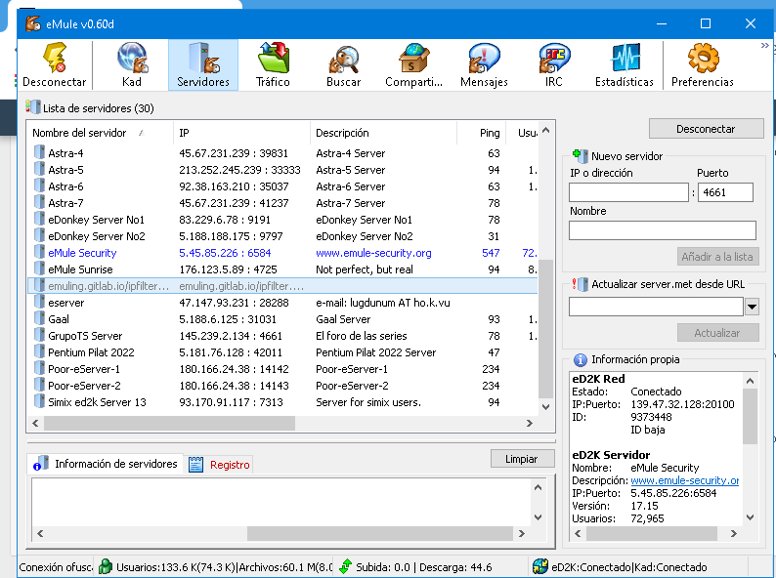Click the Puerto field showing 4661
Image resolution: width=776 pixels, height=578 pixels.
pyautogui.click(x=725, y=192)
